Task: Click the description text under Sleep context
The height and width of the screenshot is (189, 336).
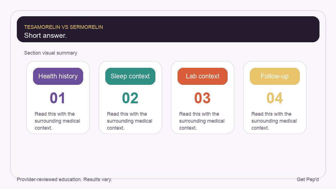Action: [x=130, y=121]
